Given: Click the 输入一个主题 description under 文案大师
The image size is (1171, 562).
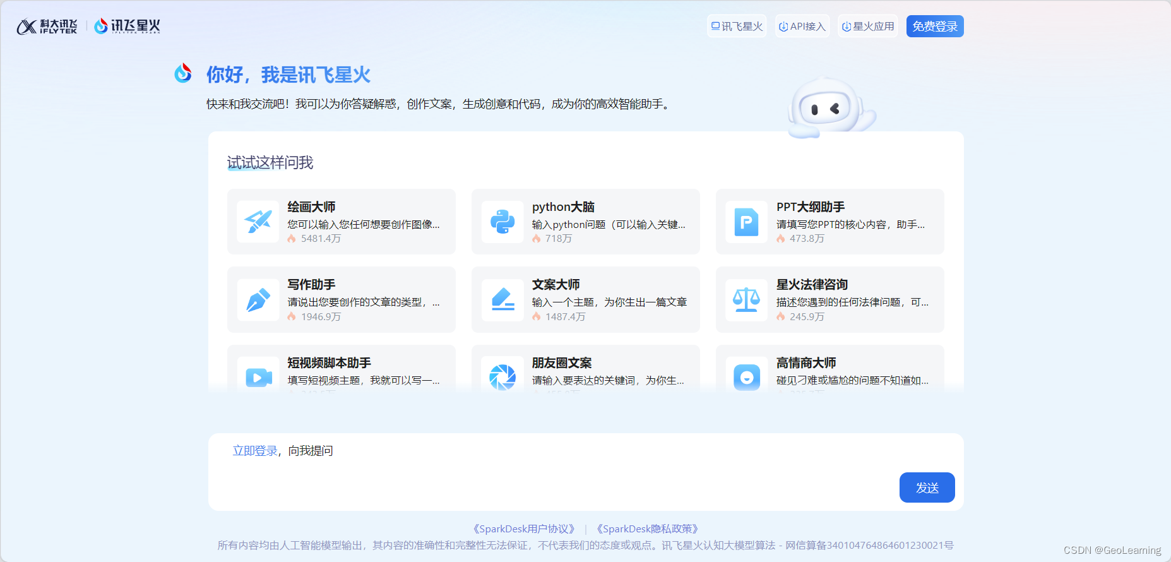Looking at the screenshot, I should coord(609,302).
